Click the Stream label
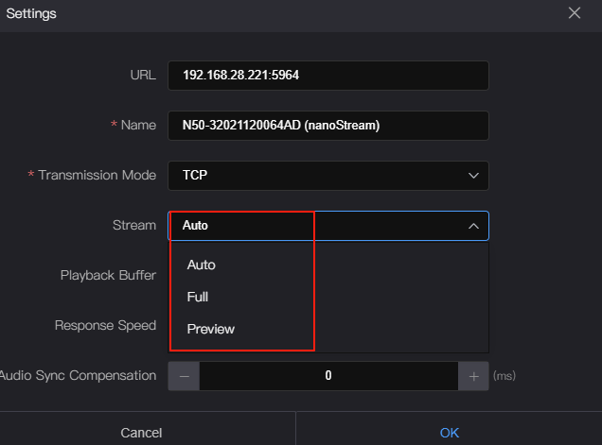 (134, 225)
